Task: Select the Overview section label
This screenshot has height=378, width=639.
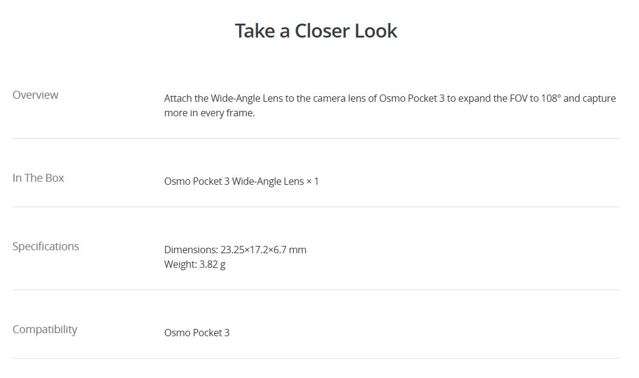Action: 36,95
